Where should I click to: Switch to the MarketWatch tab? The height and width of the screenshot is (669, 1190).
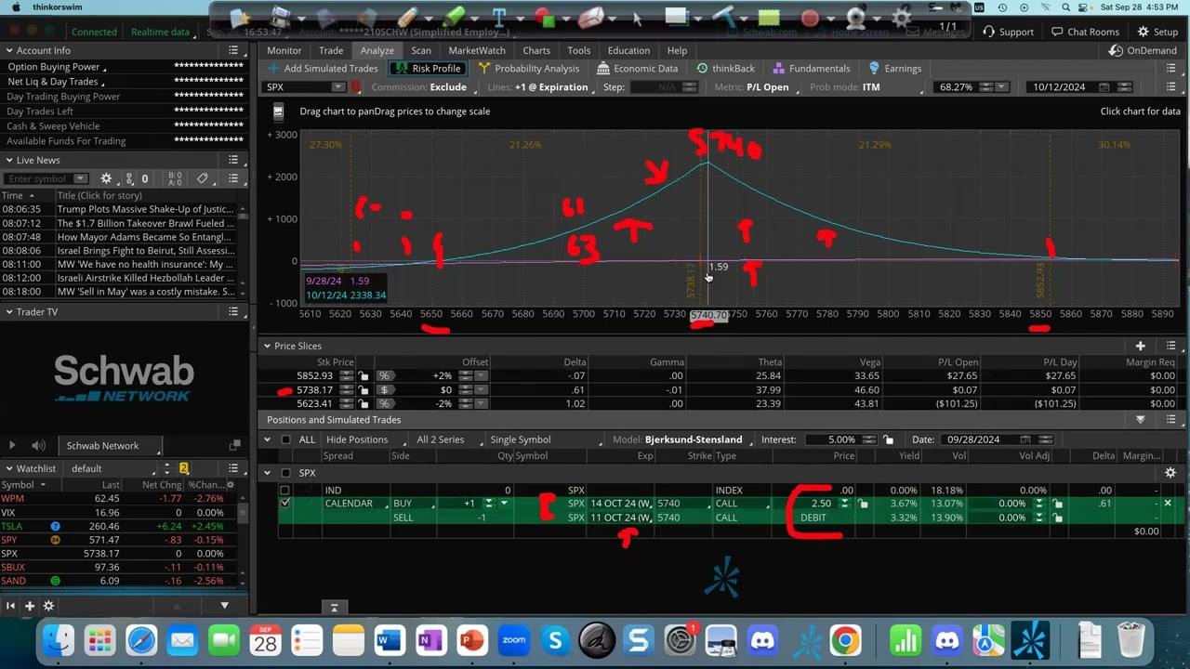477,50
